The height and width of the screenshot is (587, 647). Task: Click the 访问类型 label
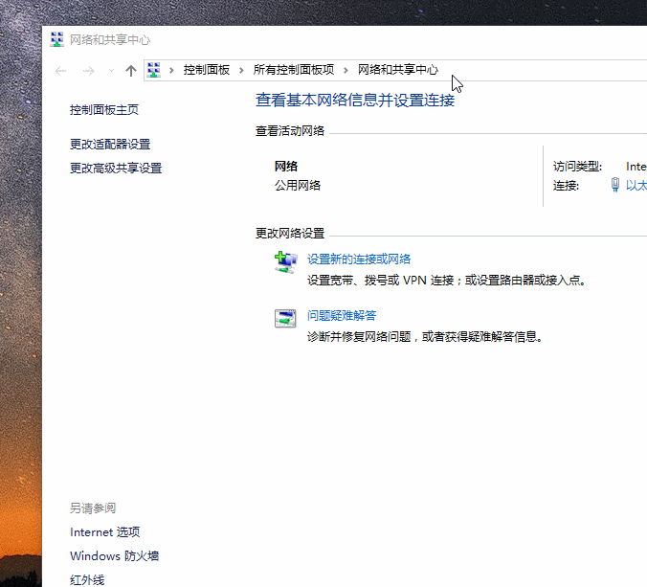click(x=577, y=167)
